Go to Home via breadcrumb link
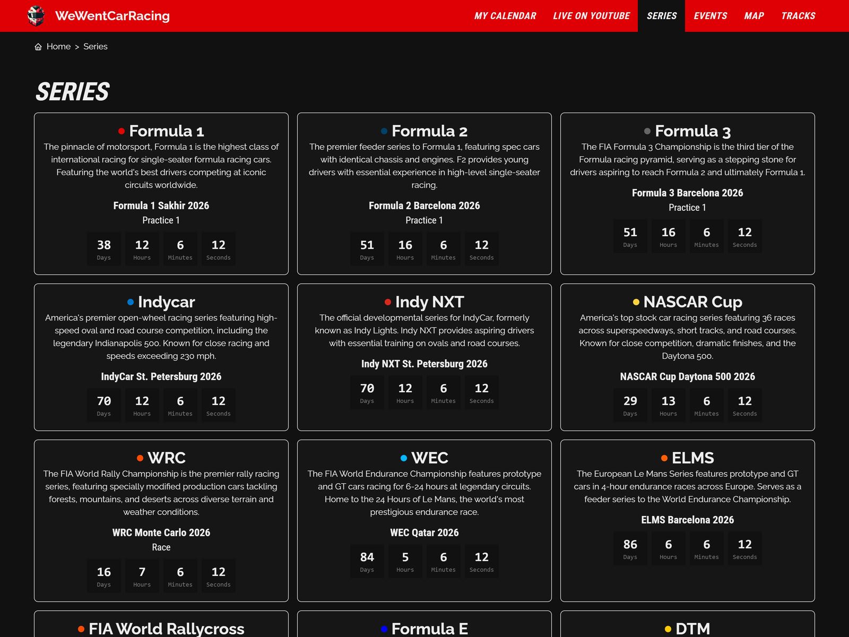This screenshot has width=849, height=637. pyautogui.click(x=58, y=47)
